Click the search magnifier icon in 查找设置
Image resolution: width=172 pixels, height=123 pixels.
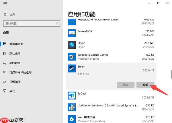pos(57,23)
